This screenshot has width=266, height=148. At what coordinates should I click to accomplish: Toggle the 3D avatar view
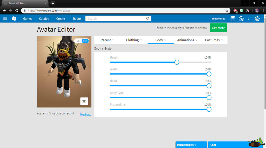pyautogui.click(x=84, y=101)
